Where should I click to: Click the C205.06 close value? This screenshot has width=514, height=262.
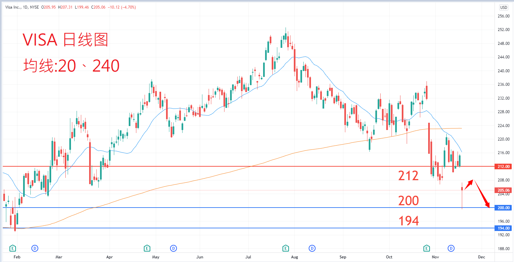coord(98,7)
